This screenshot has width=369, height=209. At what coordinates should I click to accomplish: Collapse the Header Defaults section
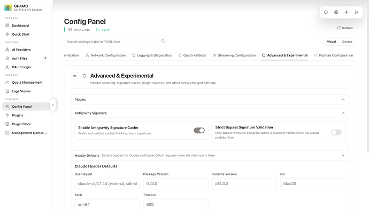[343, 156]
